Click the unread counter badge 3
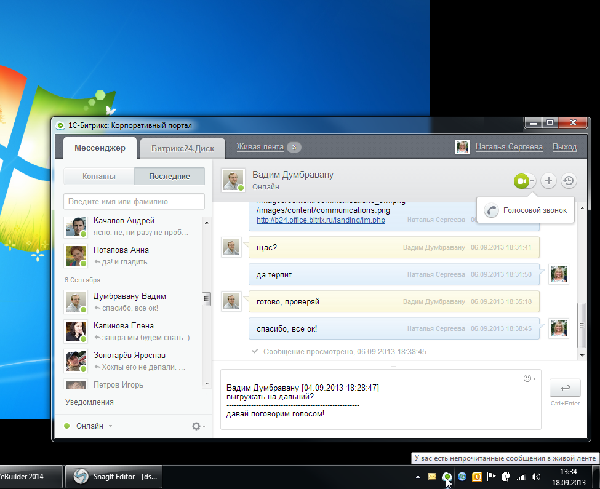This screenshot has height=489, width=600. coord(294,147)
